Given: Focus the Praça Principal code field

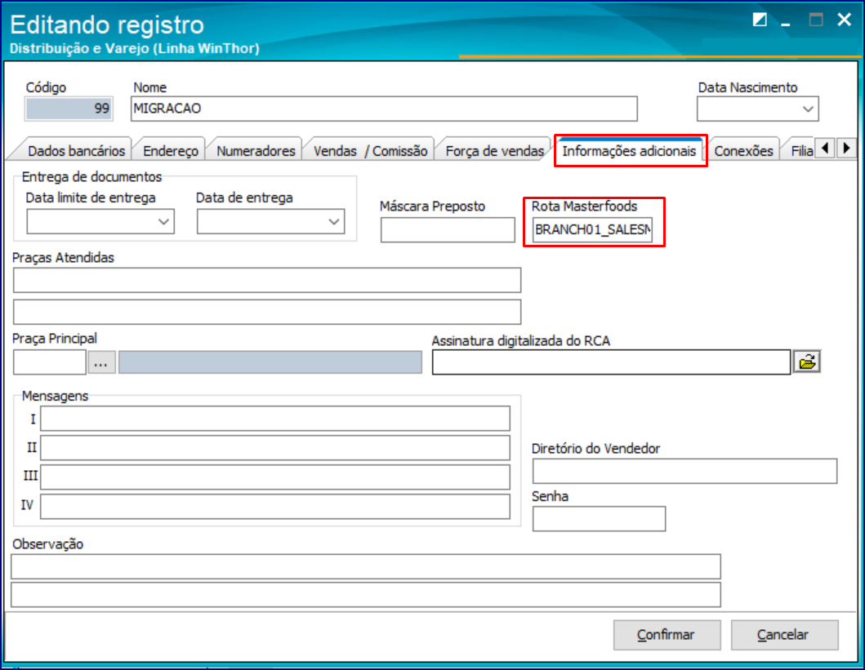Looking at the screenshot, I should pos(50,362).
